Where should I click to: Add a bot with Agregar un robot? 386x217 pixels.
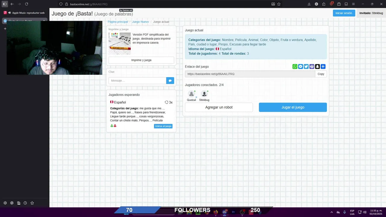tap(219, 107)
